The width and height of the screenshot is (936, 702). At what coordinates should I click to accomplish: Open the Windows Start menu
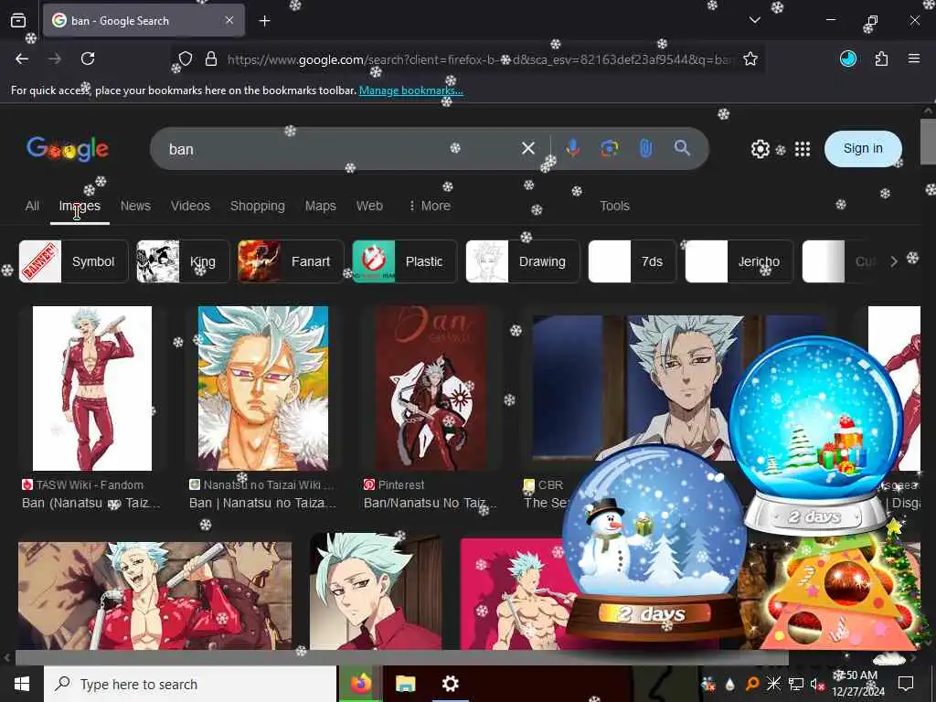coord(22,684)
